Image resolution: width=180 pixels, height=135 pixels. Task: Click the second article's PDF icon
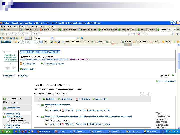pyautogui.click(x=63, y=124)
